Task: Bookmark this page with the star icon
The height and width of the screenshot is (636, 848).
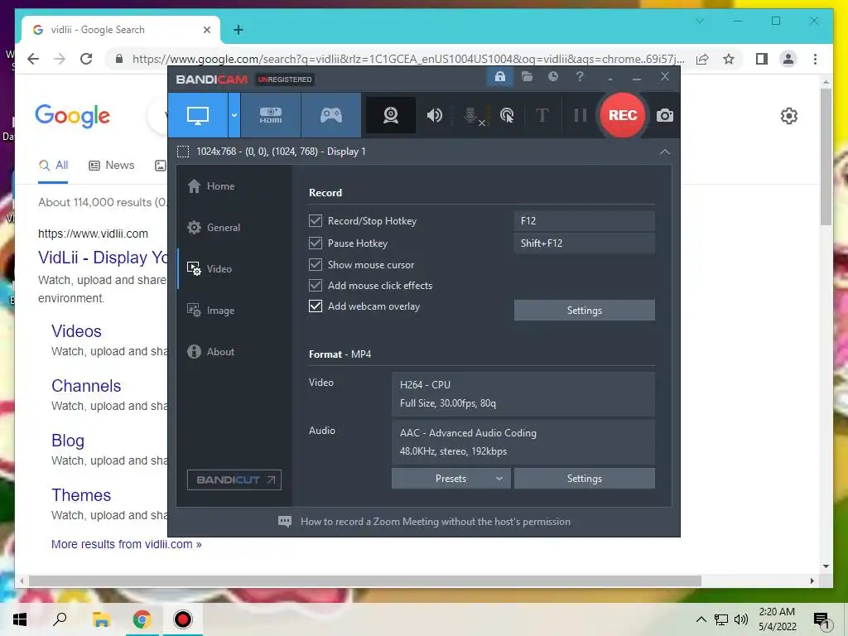Action: 729,59
